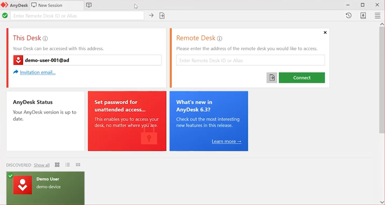Switch Discovered items to small tiles view
385x205 pixels.
[x=78, y=165]
